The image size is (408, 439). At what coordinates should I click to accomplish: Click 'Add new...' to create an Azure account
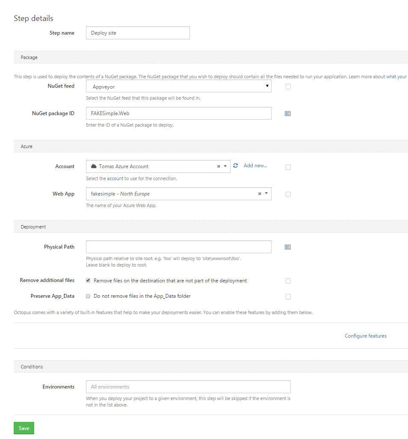click(x=255, y=165)
